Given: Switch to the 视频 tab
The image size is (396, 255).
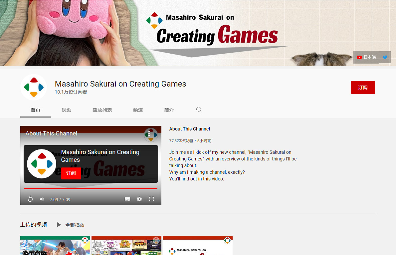Looking at the screenshot, I should pyautogui.click(x=66, y=110).
